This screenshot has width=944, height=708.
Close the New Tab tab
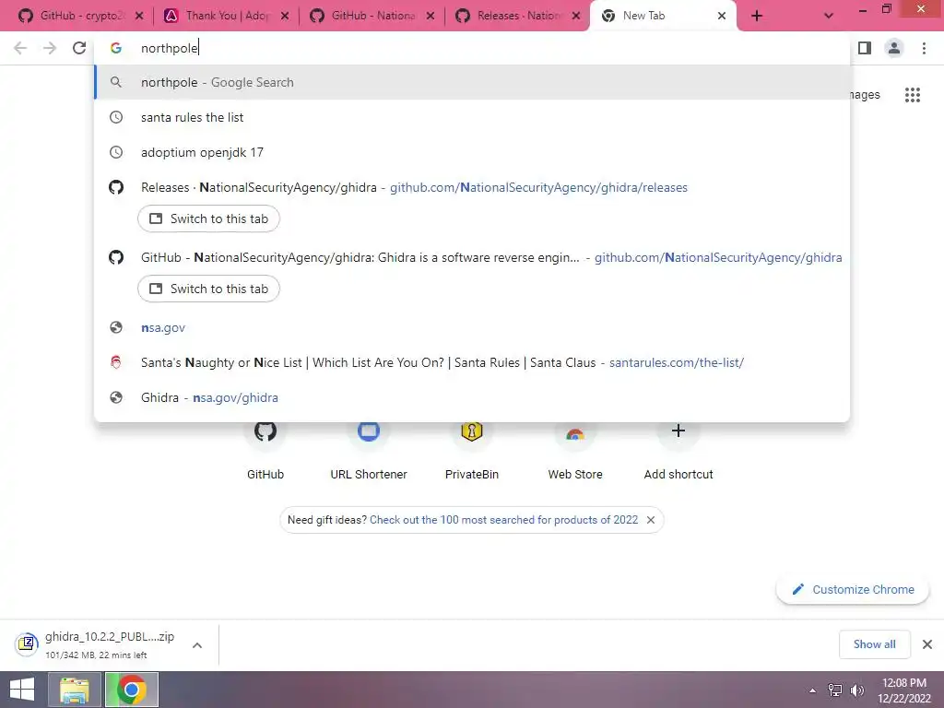click(722, 17)
